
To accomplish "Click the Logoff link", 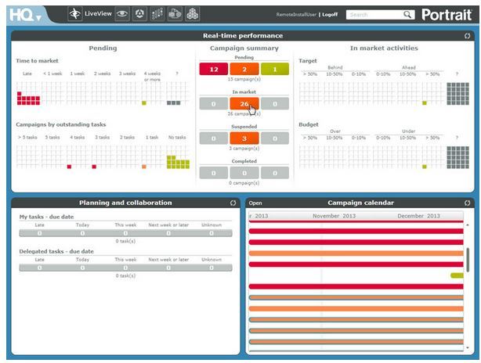I will click(331, 15).
